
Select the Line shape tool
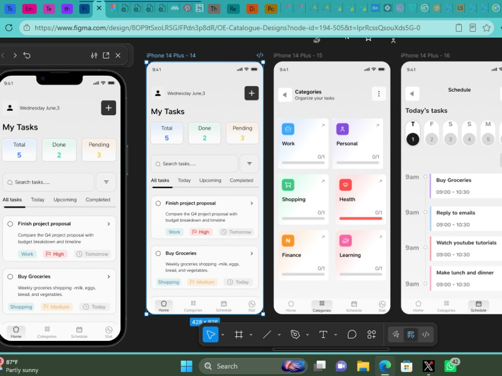click(x=267, y=334)
